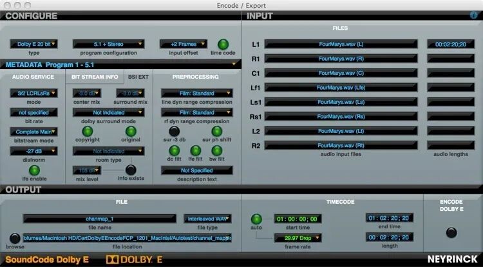
Task: Click the L1 audio length 00:02:20;20 field
Action: pyautogui.click(x=451, y=44)
